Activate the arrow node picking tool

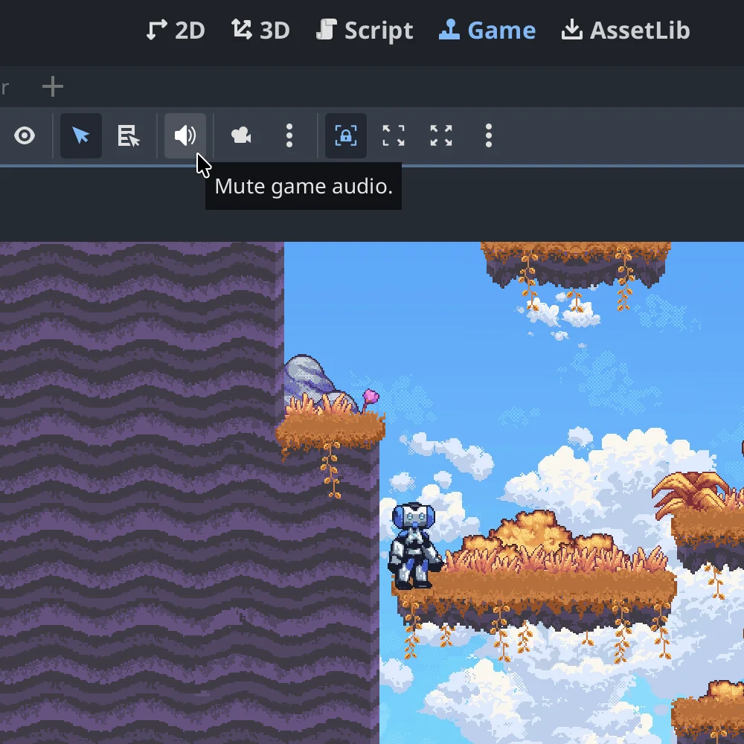click(80, 136)
